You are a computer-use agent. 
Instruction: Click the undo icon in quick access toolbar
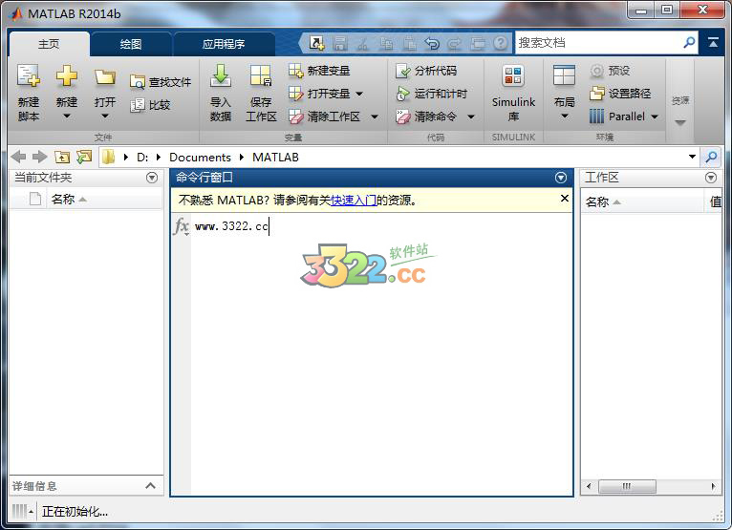click(432, 43)
